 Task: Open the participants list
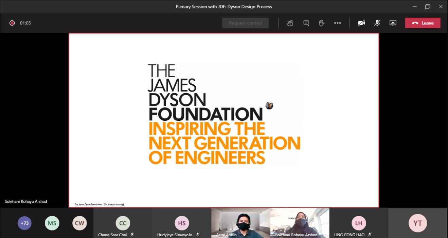point(290,23)
